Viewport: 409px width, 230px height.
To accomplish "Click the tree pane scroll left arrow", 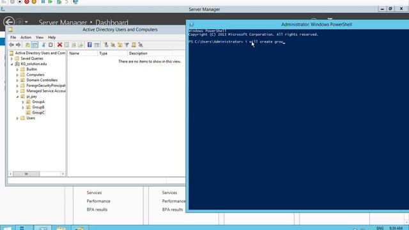I will [x=11, y=174].
